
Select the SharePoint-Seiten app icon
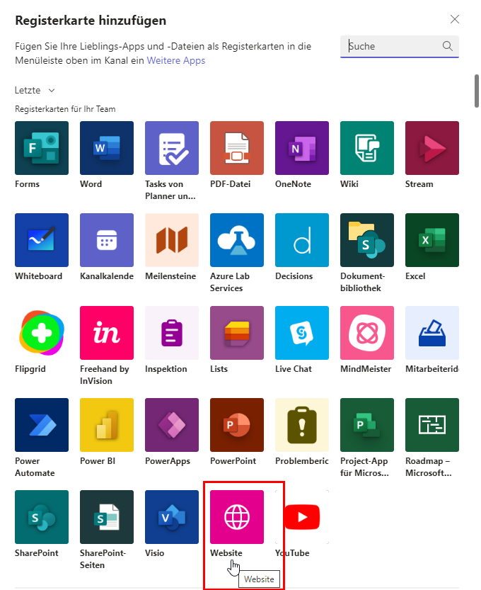click(x=107, y=517)
